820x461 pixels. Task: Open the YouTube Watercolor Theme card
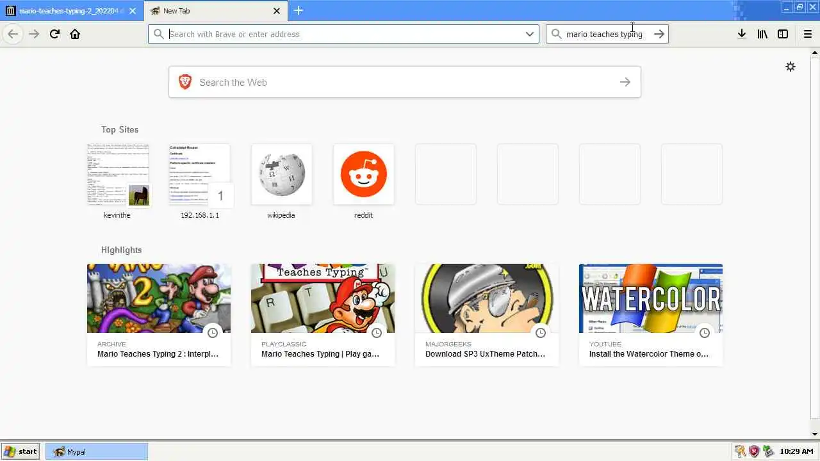tap(651, 315)
